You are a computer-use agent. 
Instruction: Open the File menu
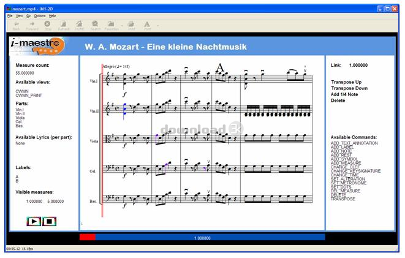coord(10,16)
